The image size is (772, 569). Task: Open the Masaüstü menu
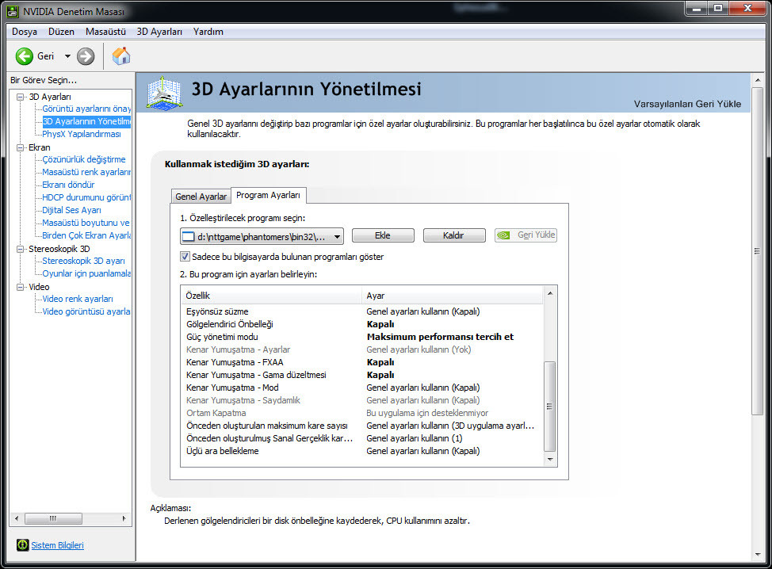(x=106, y=32)
